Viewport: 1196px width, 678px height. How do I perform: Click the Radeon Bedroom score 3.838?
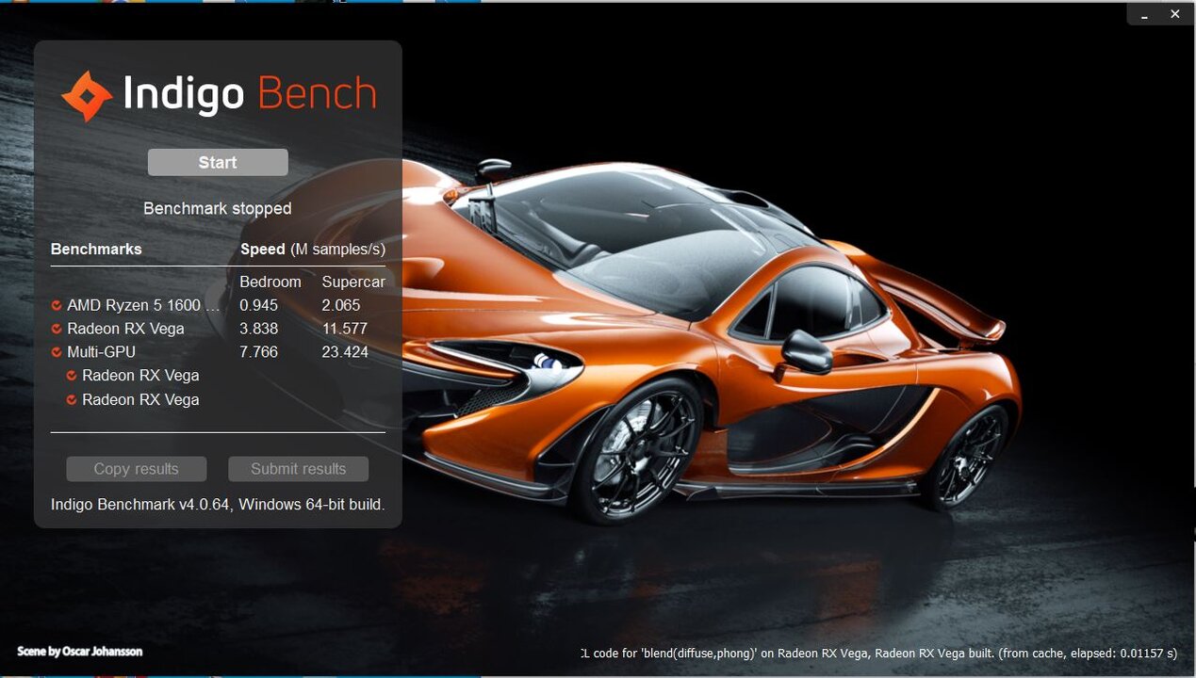[259, 329]
